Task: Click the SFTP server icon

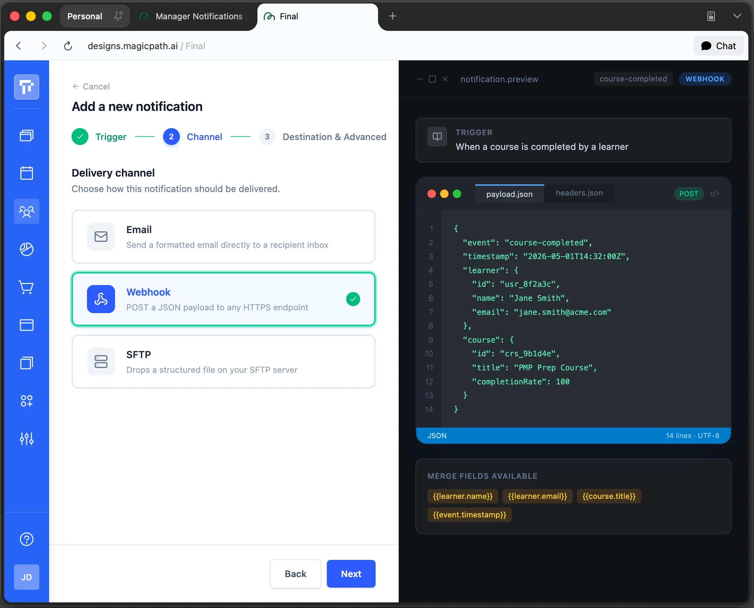Action: [101, 362]
